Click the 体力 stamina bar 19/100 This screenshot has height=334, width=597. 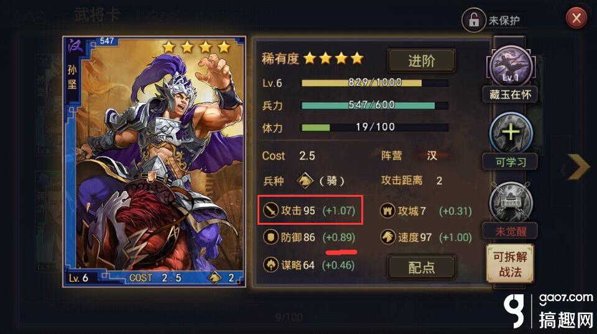[374, 127]
